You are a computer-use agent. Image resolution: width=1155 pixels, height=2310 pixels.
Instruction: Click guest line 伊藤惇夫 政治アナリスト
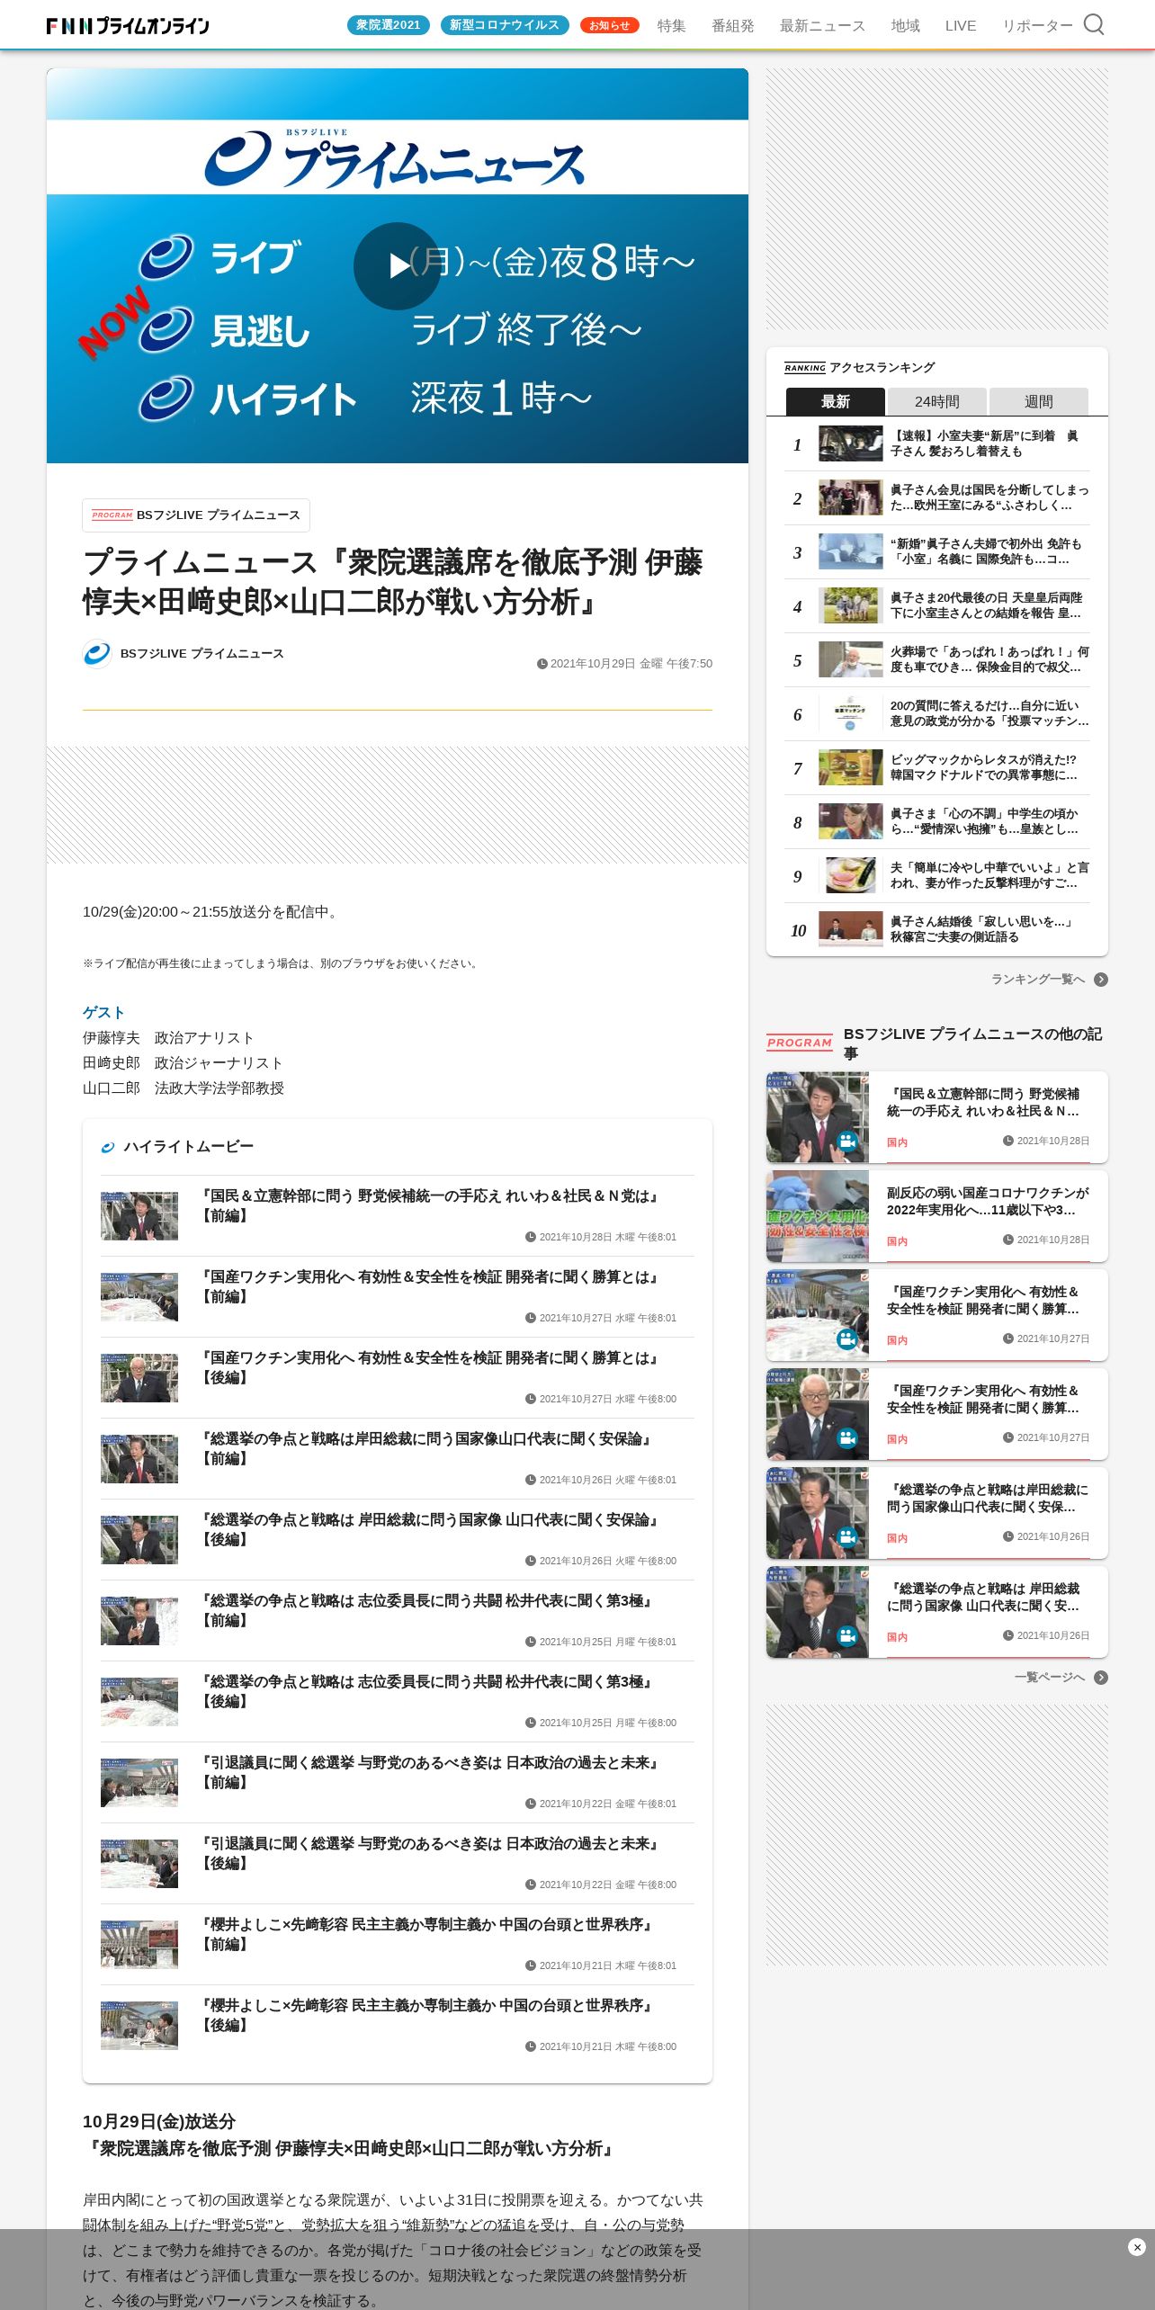(x=168, y=1038)
